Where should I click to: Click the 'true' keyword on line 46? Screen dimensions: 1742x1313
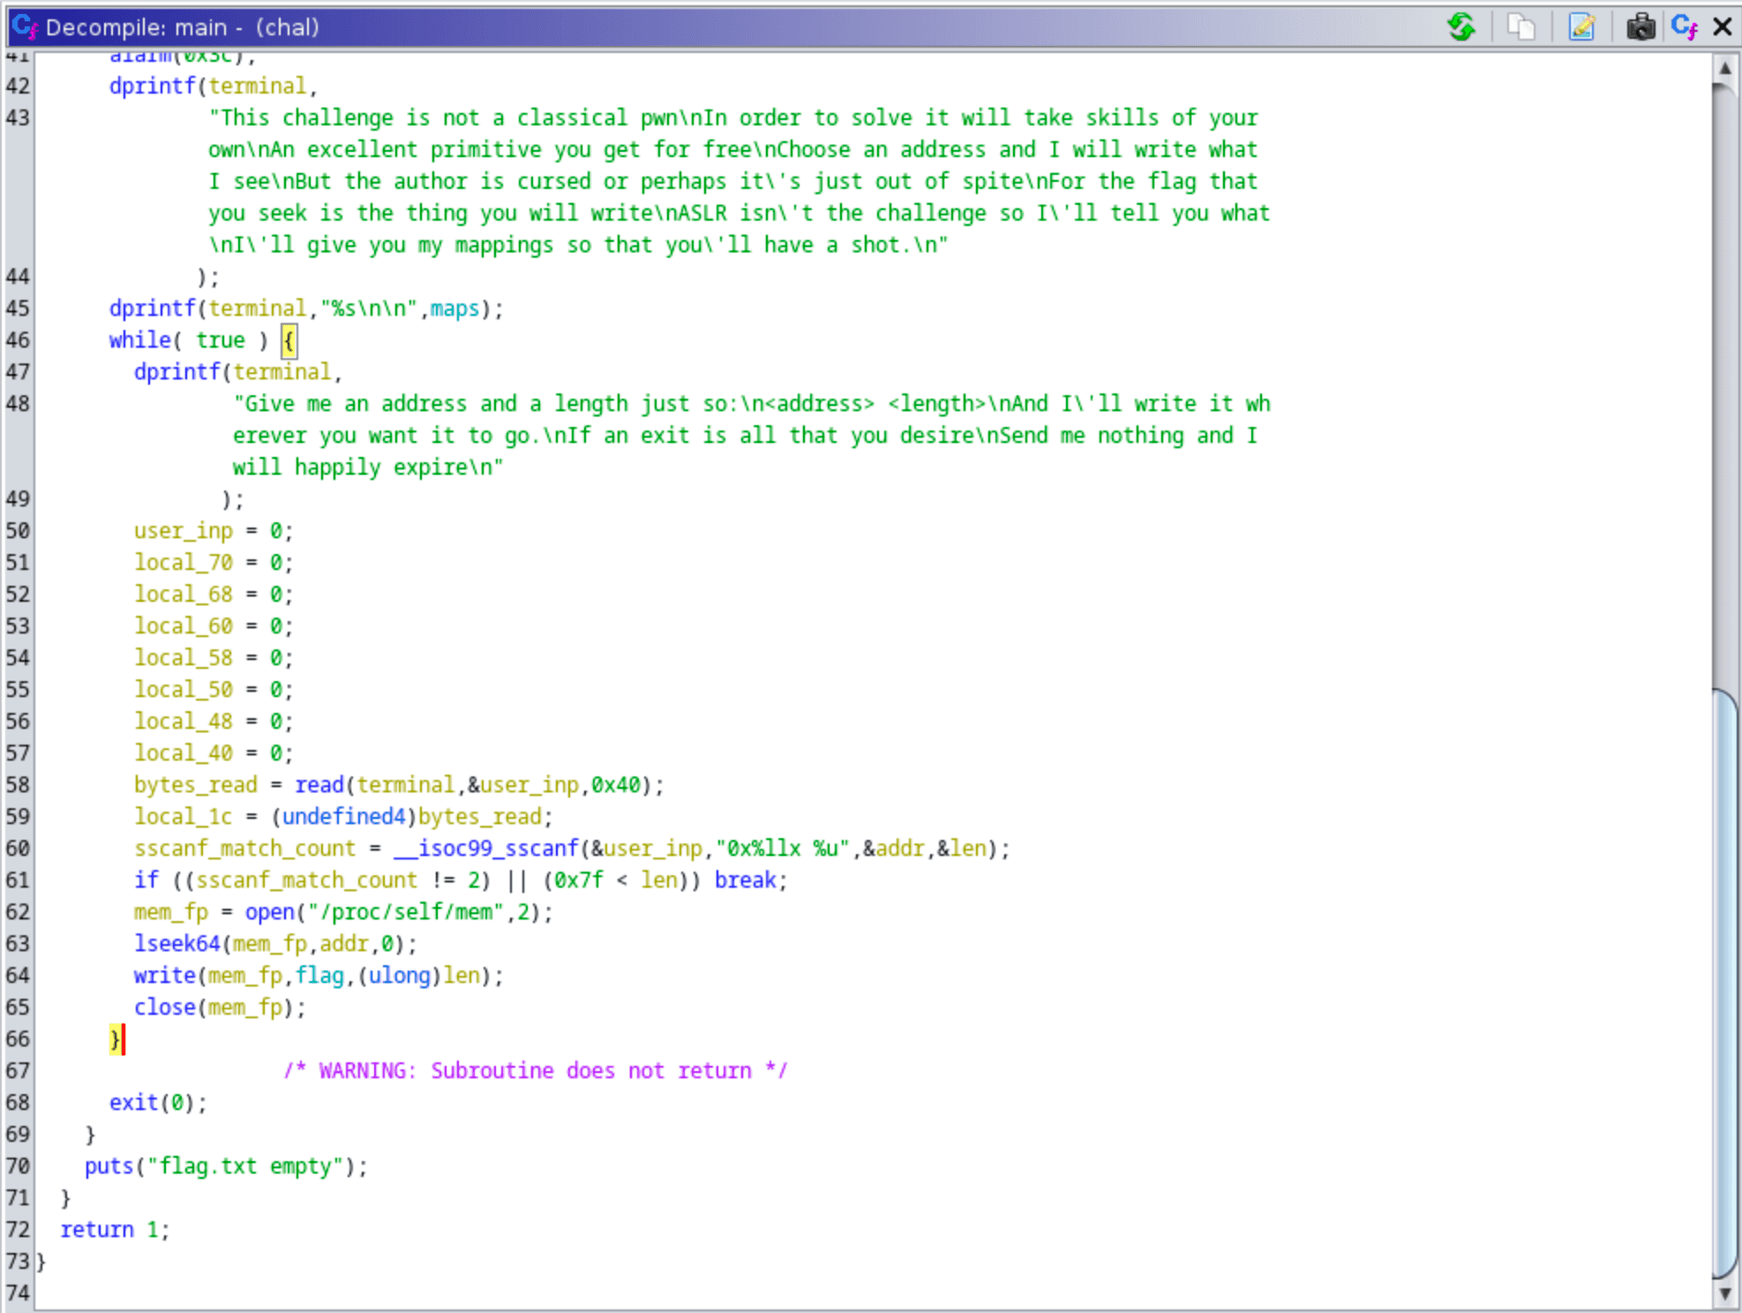[221, 341]
